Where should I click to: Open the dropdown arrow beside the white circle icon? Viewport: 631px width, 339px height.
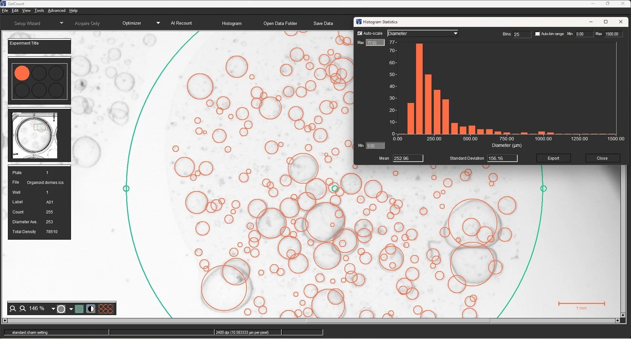tap(71, 309)
